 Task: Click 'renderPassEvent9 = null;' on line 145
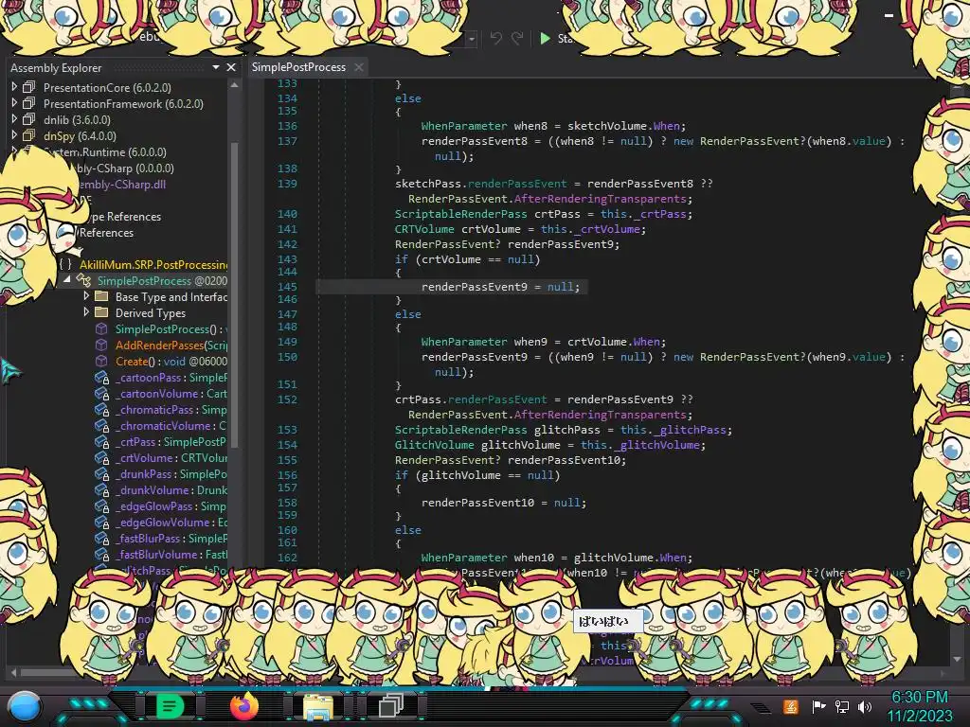point(500,287)
